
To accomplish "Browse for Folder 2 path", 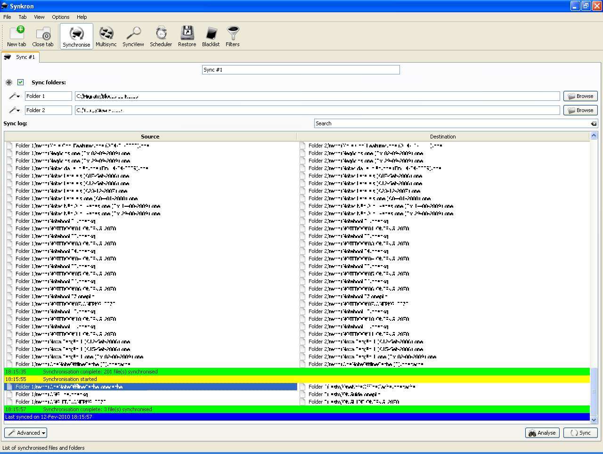I will (580, 110).
